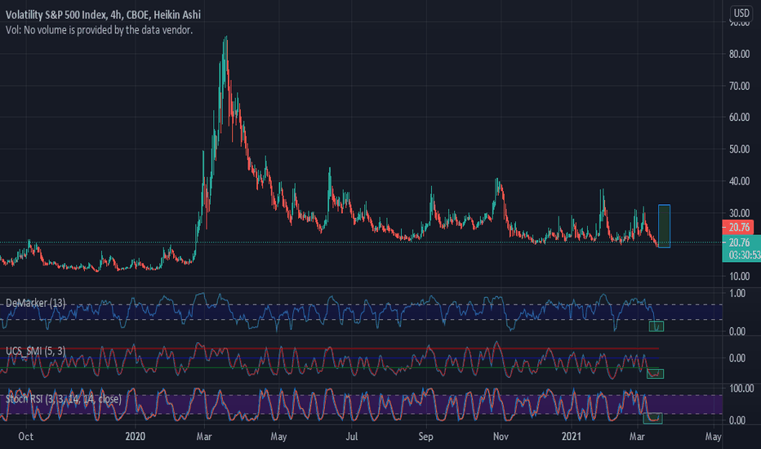Click the Vol no-volume notice text
The height and width of the screenshot is (449, 761).
tap(99, 30)
